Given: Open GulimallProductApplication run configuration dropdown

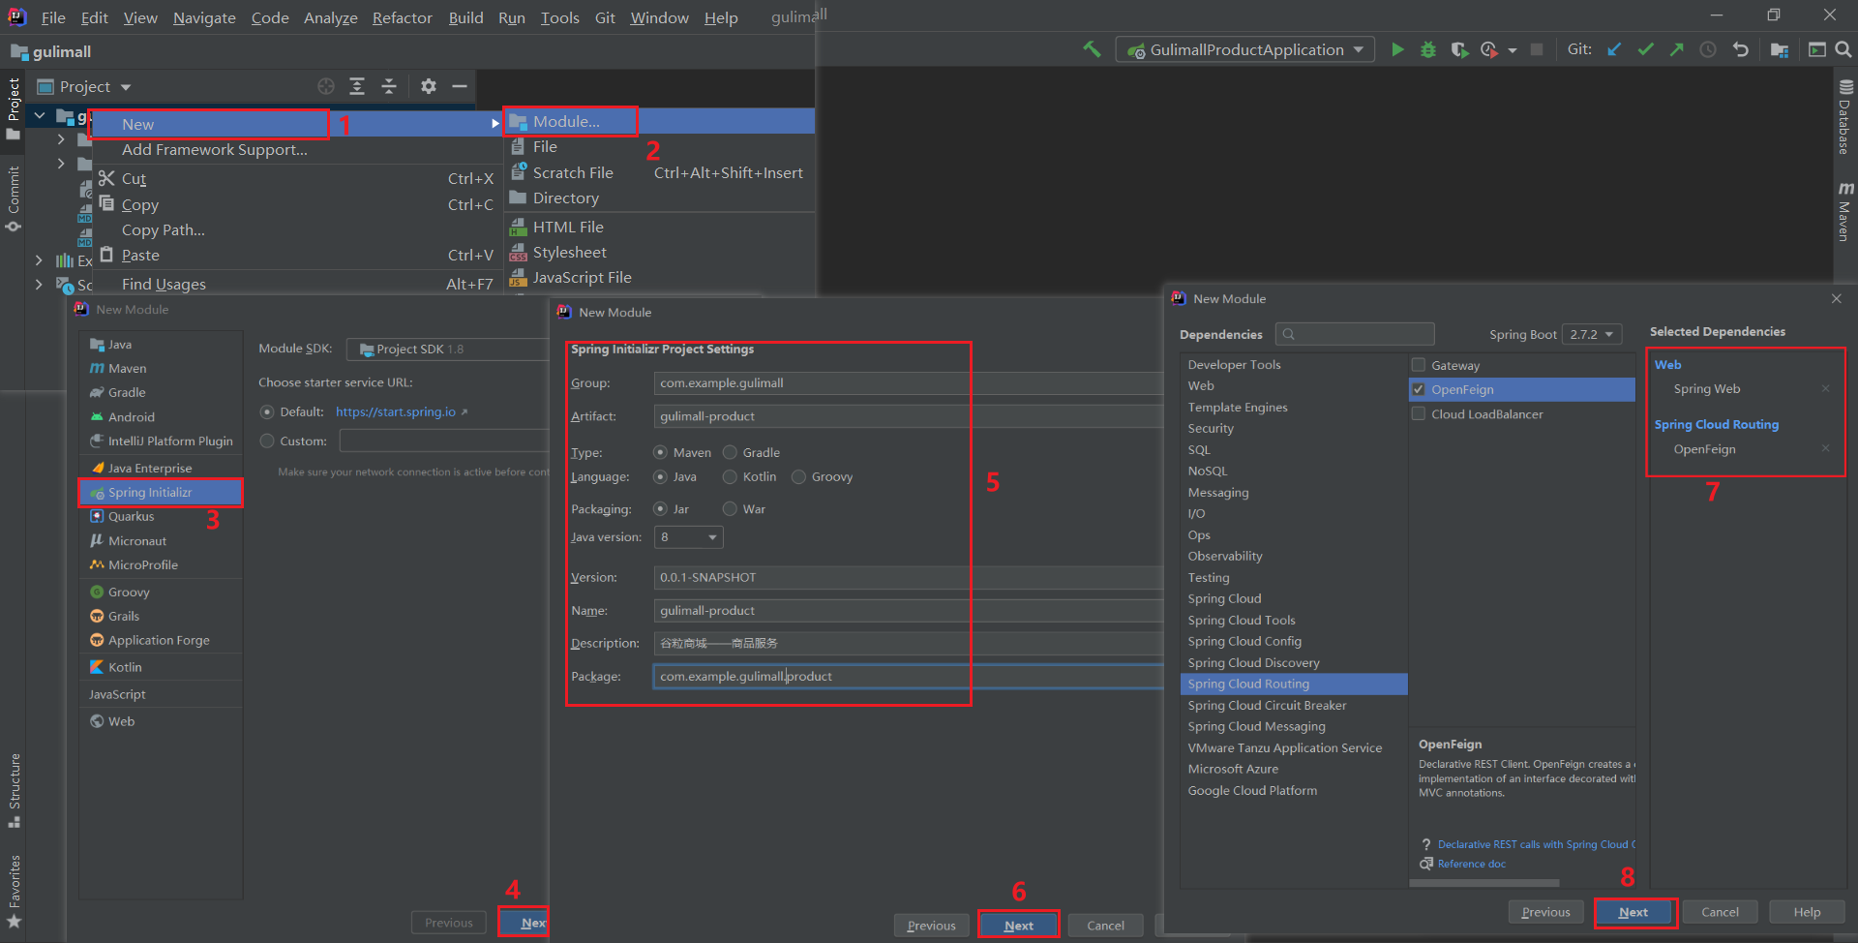Looking at the screenshot, I should point(1245,49).
